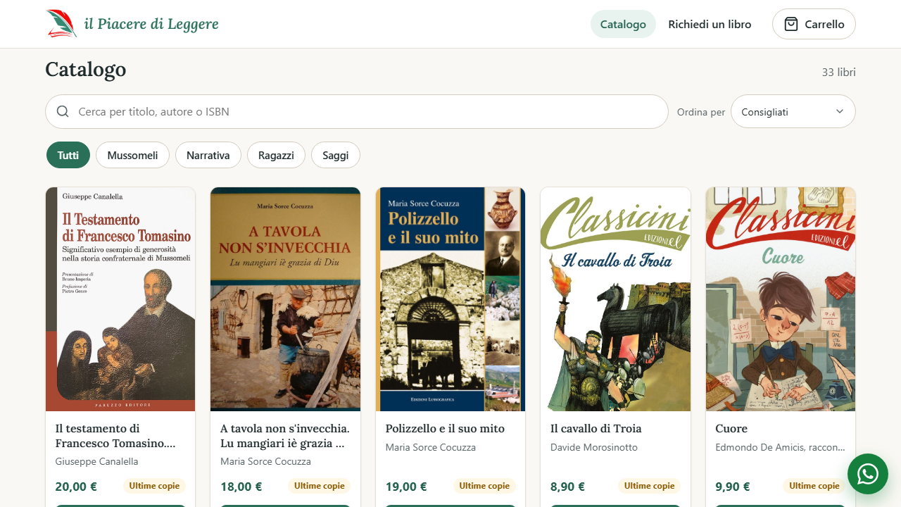Click title A tavola non s'invecchia

click(x=285, y=436)
